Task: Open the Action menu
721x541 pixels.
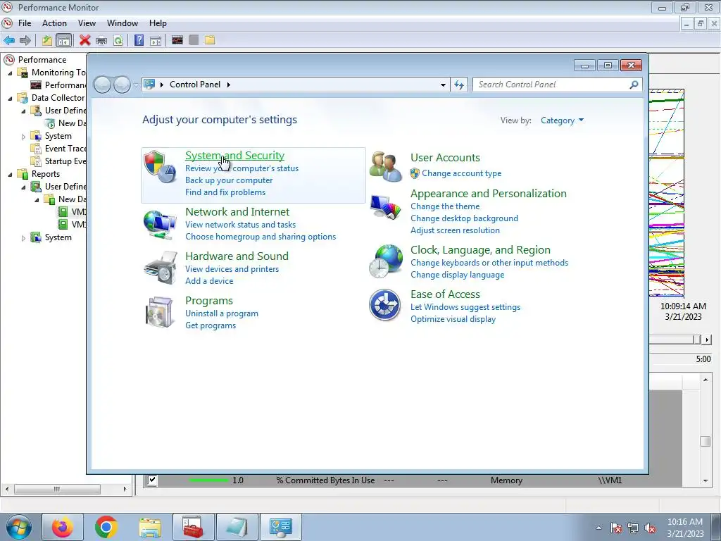Action: point(54,23)
